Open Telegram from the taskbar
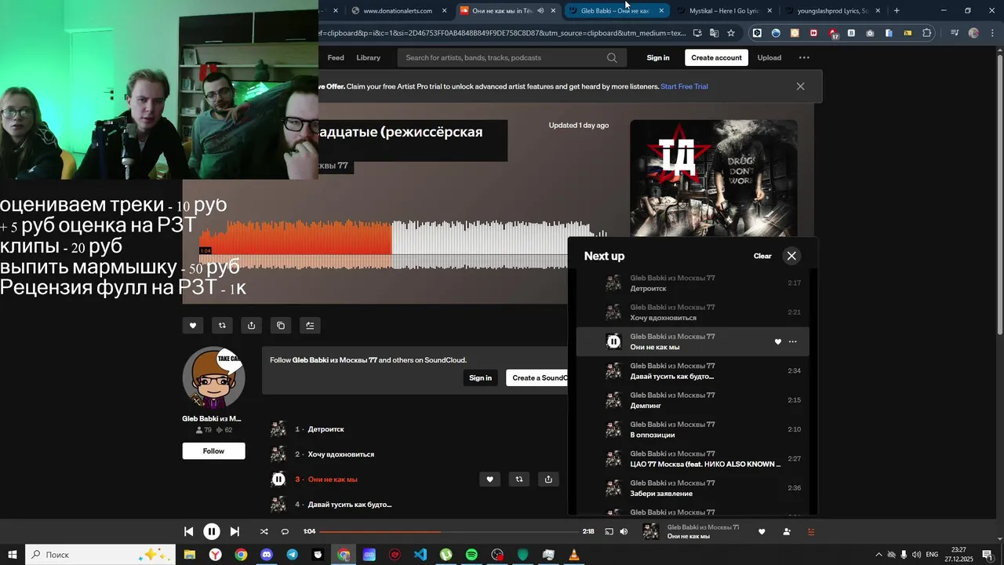The height and width of the screenshot is (565, 1004). tap(293, 555)
